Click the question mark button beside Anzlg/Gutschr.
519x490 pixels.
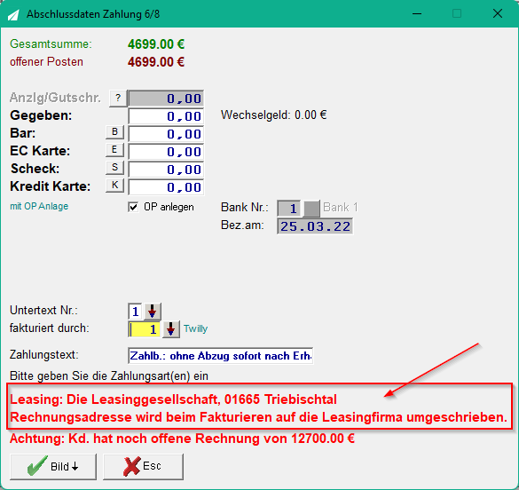click(x=118, y=99)
